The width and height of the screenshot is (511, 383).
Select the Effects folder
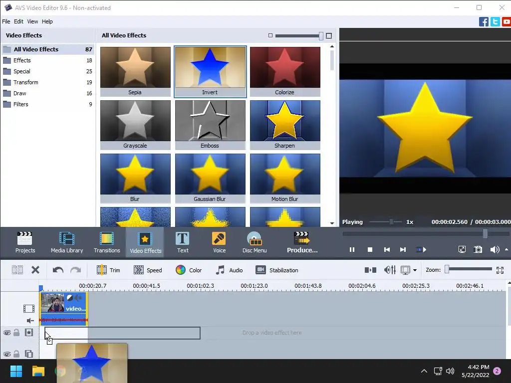48,60
